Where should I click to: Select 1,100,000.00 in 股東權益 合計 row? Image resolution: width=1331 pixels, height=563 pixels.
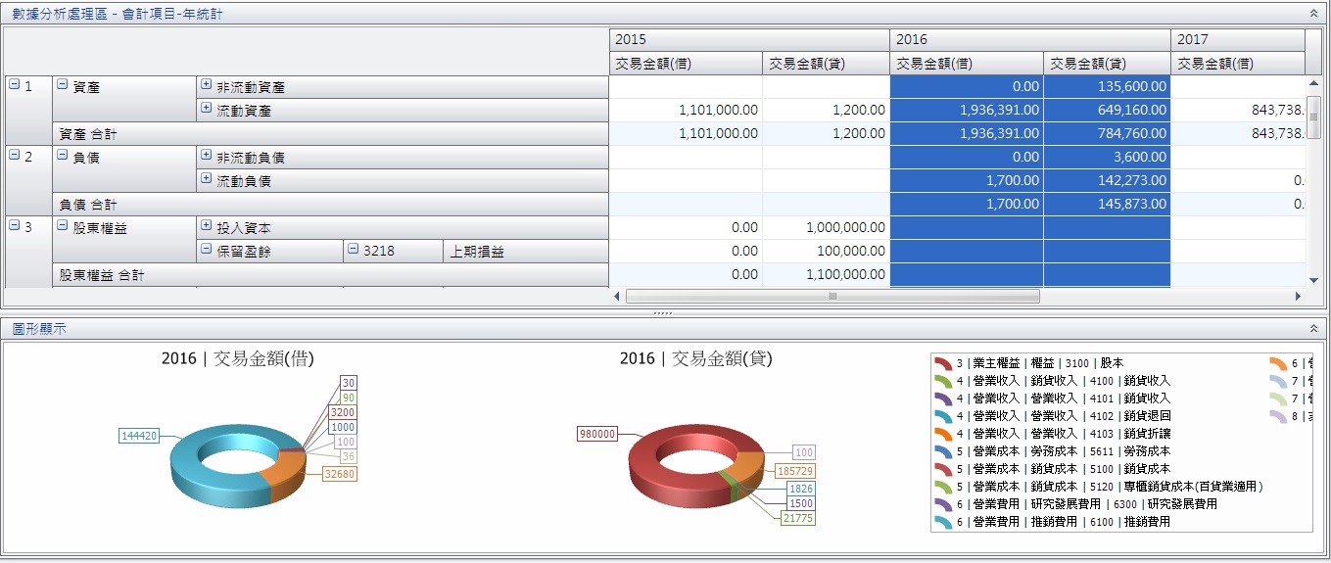[x=827, y=275]
